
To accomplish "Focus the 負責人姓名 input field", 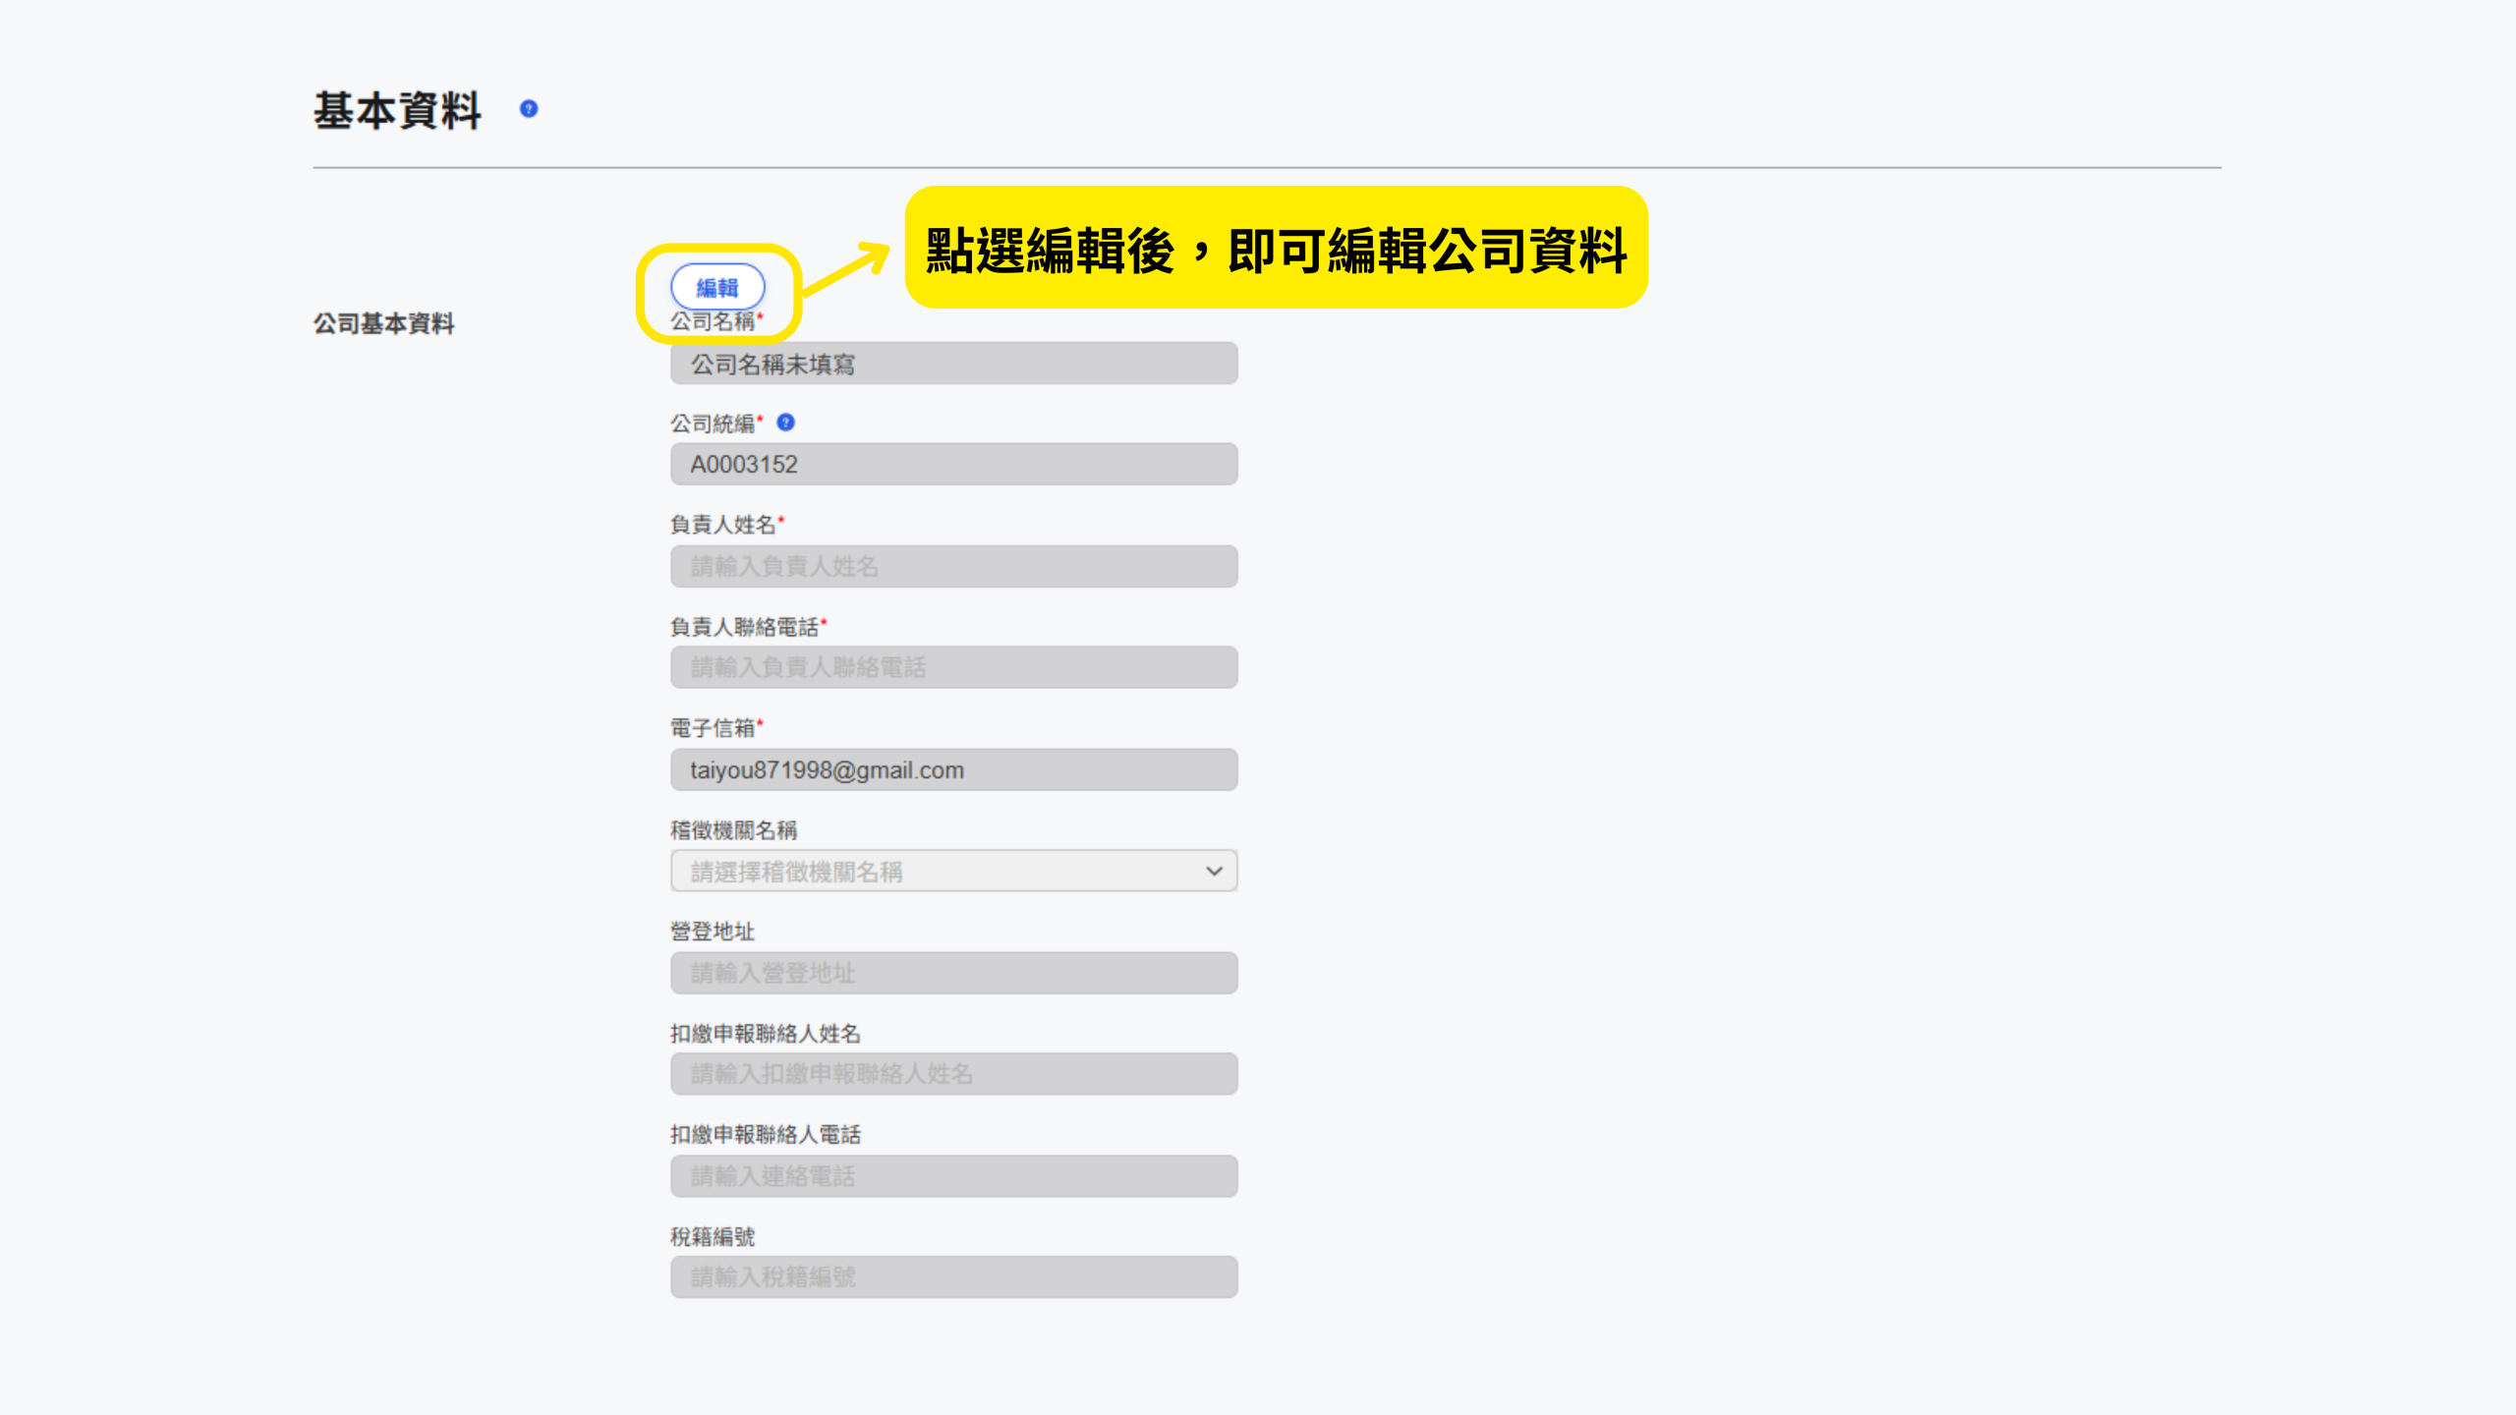I will click(952, 567).
